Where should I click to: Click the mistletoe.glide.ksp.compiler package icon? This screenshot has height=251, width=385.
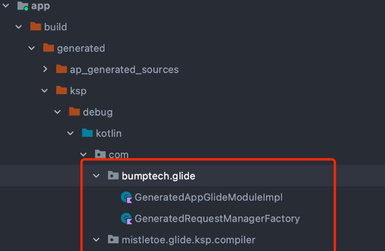113,239
